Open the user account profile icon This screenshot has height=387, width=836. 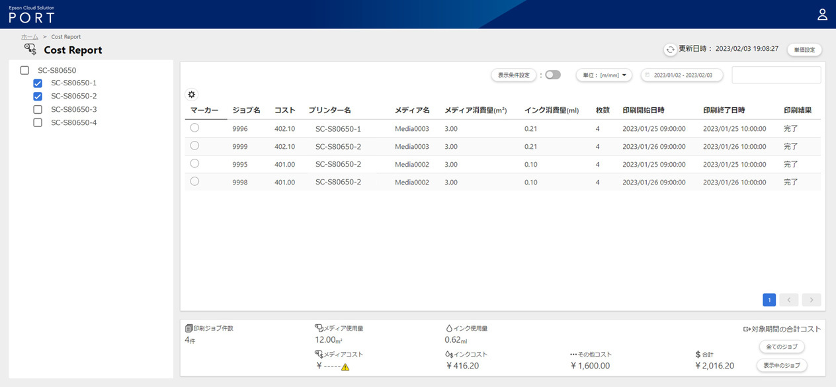tap(822, 15)
